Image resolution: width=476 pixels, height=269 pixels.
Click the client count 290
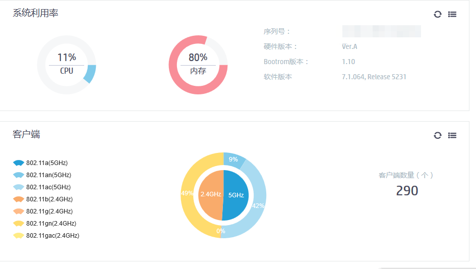[x=407, y=191]
